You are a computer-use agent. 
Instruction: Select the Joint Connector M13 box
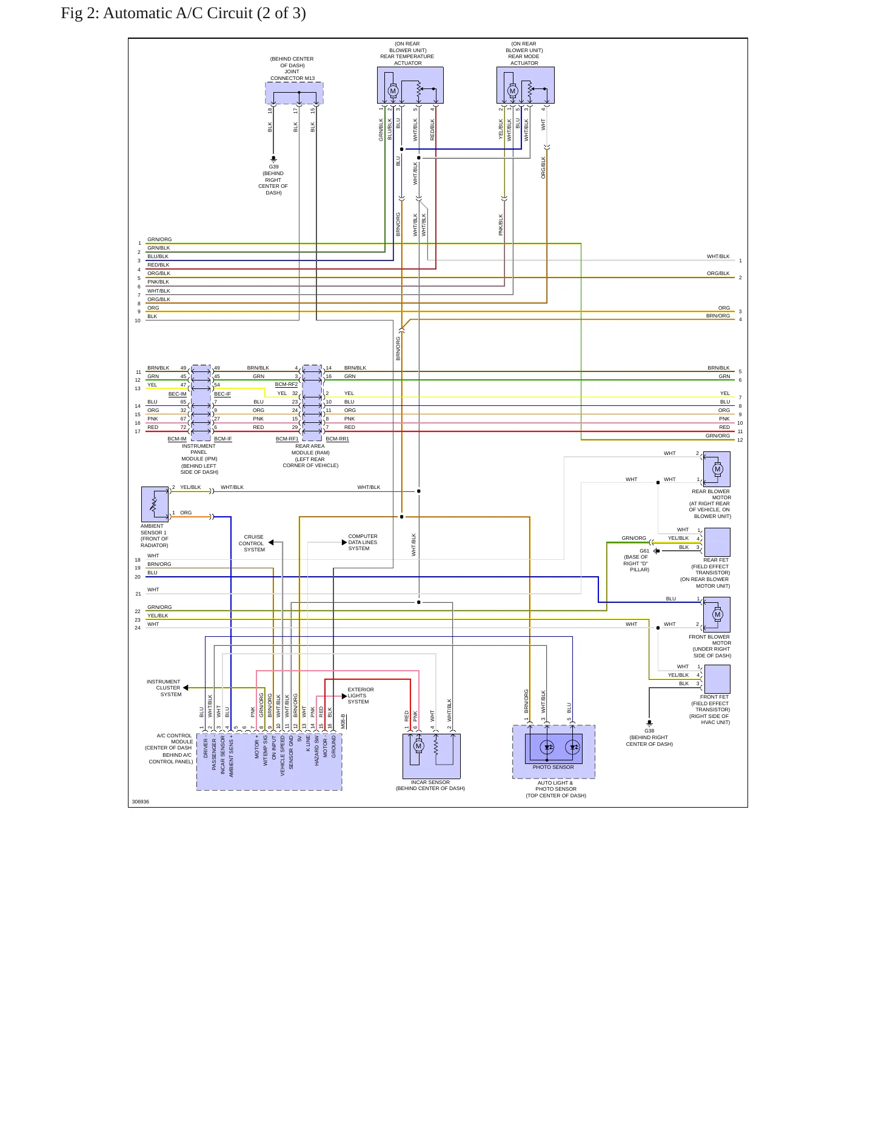(294, 93)
